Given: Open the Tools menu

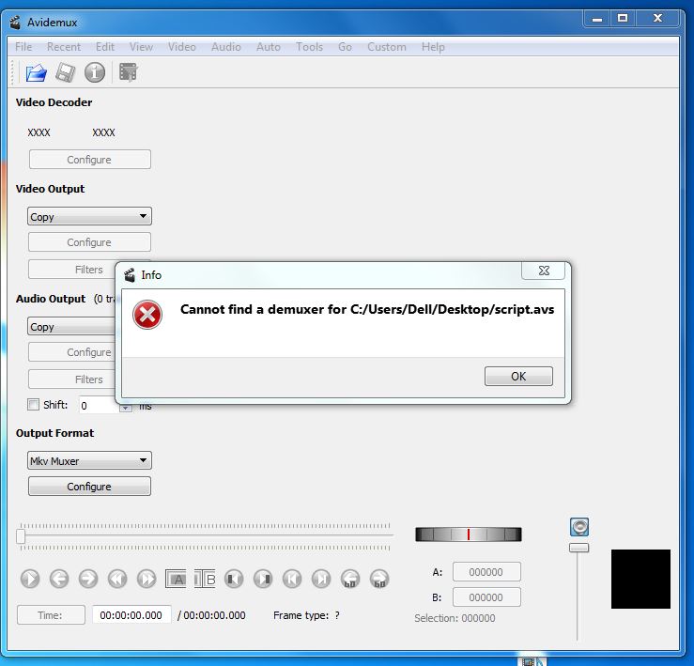Looking at the screenshot, I should coord(309,47).
